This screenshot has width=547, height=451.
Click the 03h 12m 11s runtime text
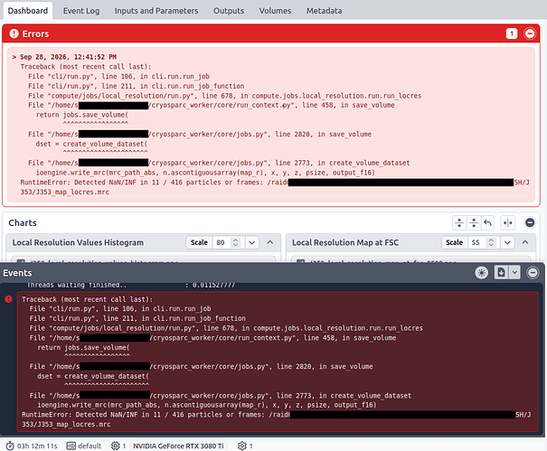click(37, 446)
